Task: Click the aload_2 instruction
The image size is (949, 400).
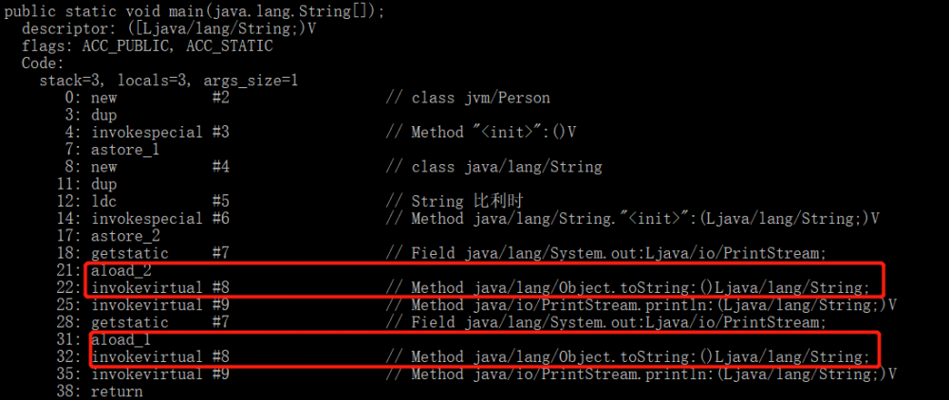Action: point(121,270)
